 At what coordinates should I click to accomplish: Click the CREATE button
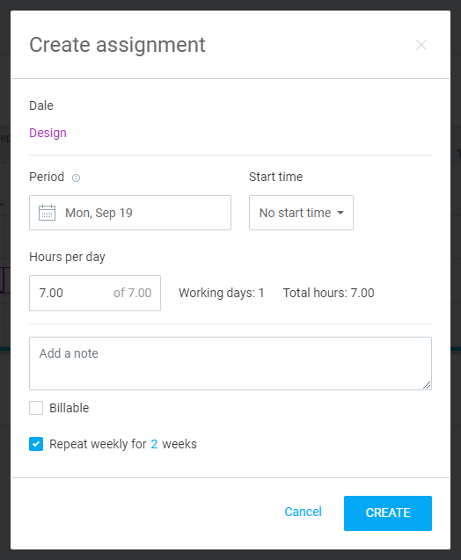point(388,513)
